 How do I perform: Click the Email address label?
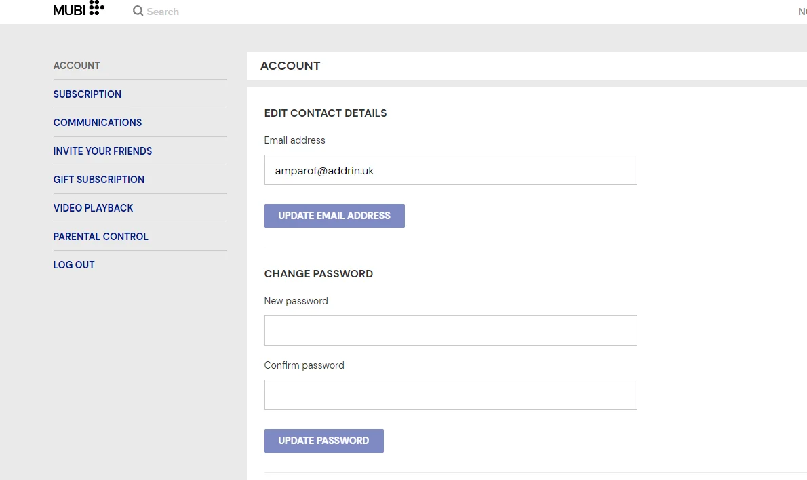pos(294,140)
